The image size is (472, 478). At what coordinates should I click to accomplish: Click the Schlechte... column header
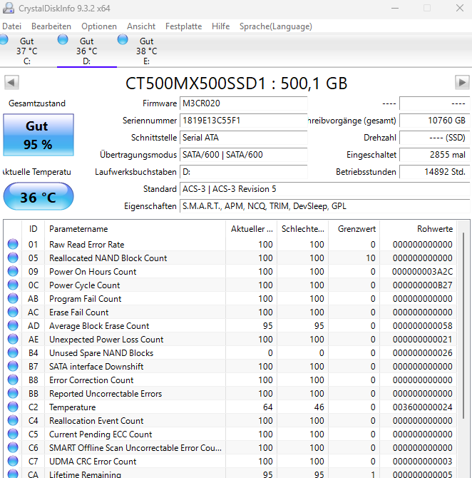coord(302,229)
